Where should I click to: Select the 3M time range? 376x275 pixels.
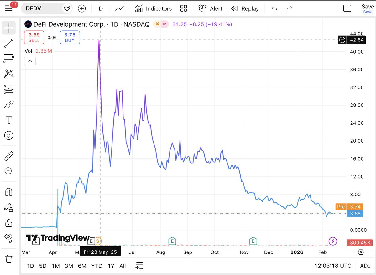tap(69, 266)
